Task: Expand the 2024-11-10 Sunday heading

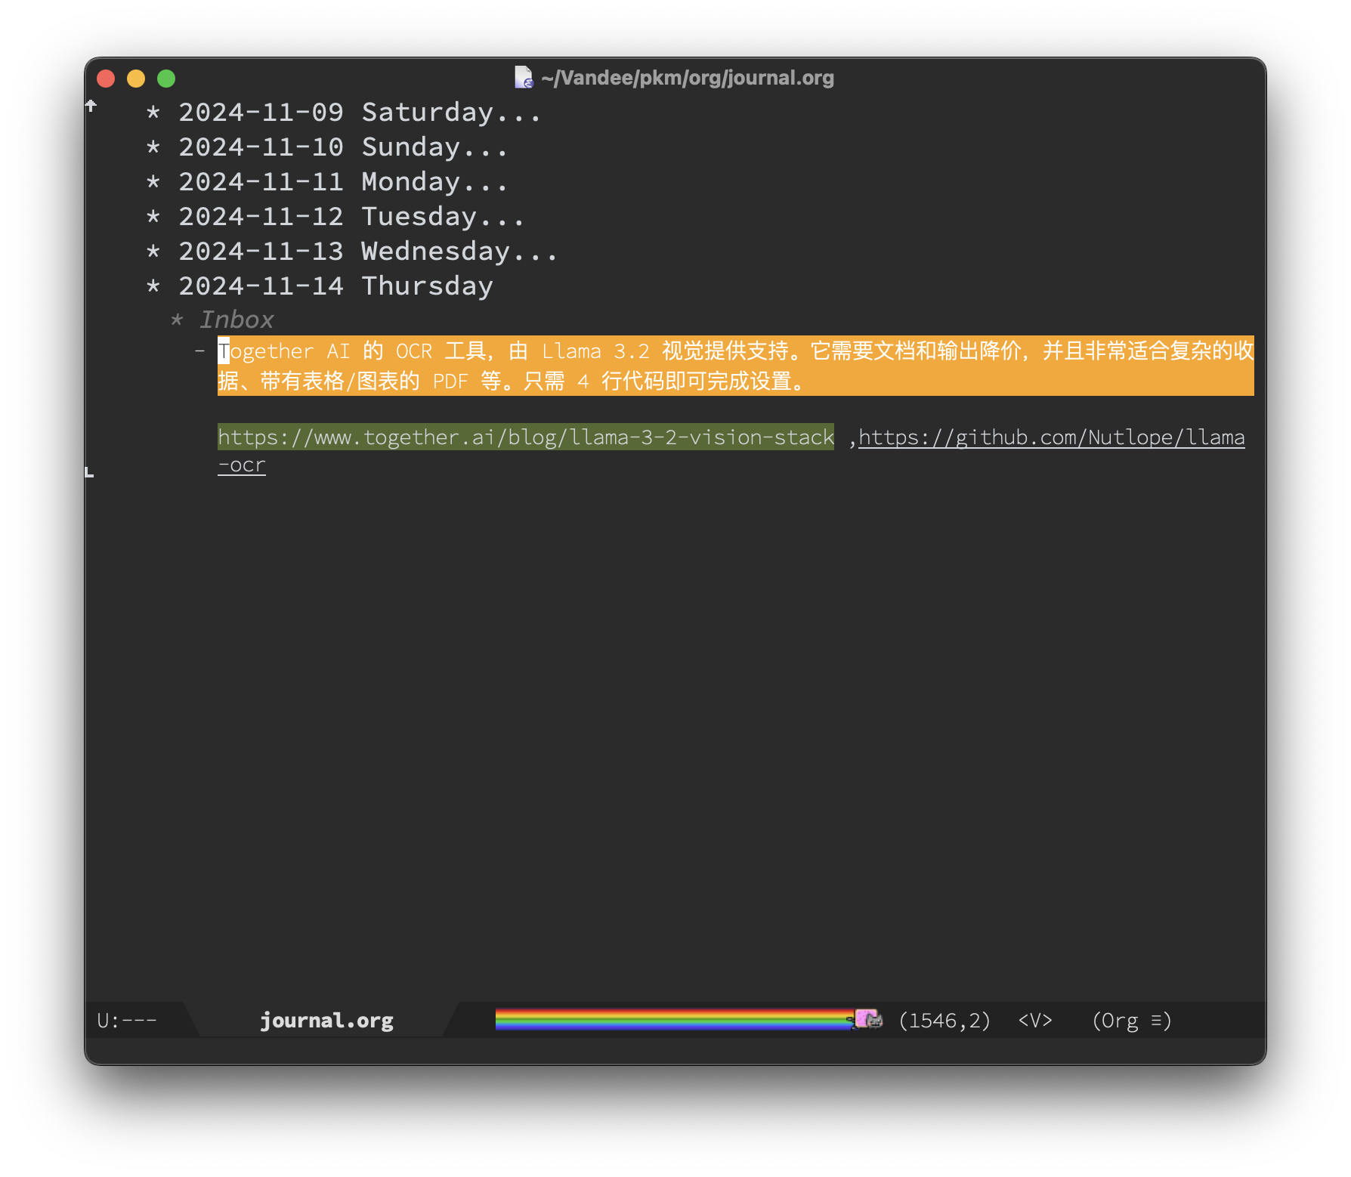Action: tap(342, 147)
